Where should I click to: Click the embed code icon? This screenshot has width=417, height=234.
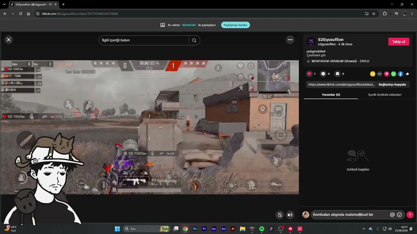coord(380,74)
